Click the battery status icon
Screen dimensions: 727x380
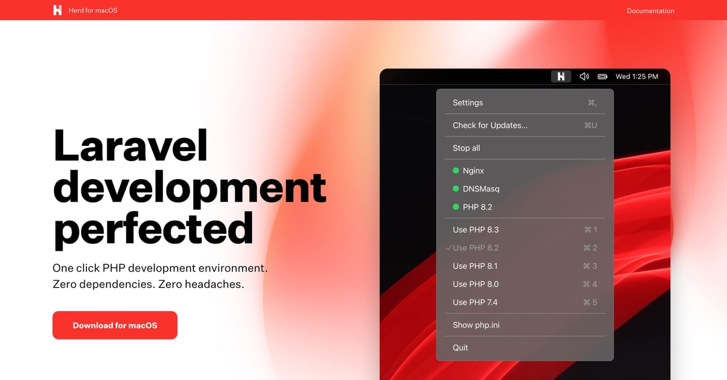click(602, 77)
